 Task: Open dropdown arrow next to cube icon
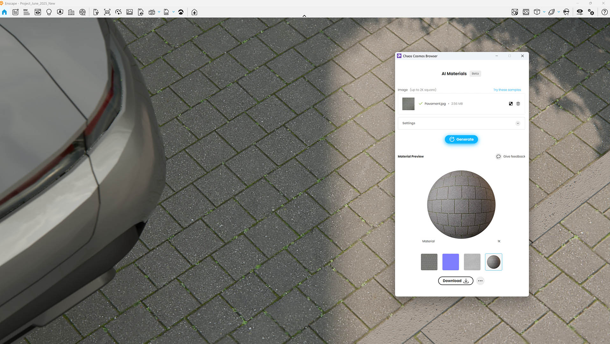point(544,12)
